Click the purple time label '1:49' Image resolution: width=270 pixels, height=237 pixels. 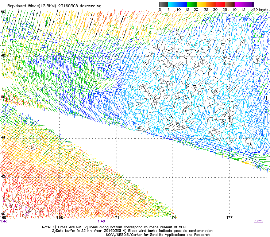[x=101, y=221]
